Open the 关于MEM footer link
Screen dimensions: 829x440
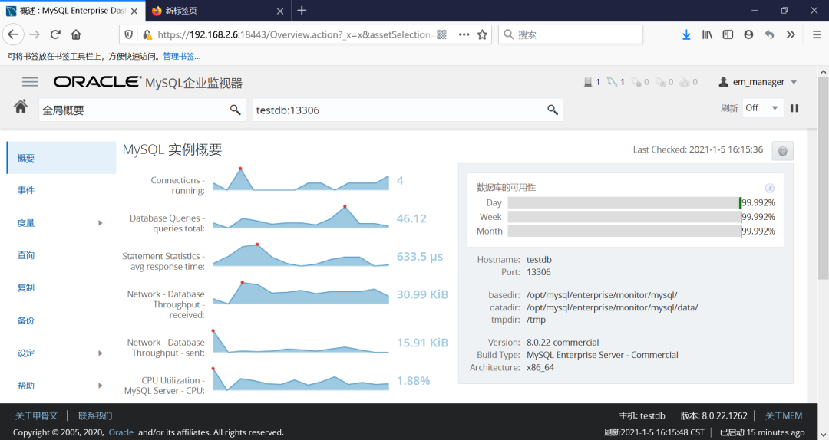pyautogui.click(x=784, y=415)
